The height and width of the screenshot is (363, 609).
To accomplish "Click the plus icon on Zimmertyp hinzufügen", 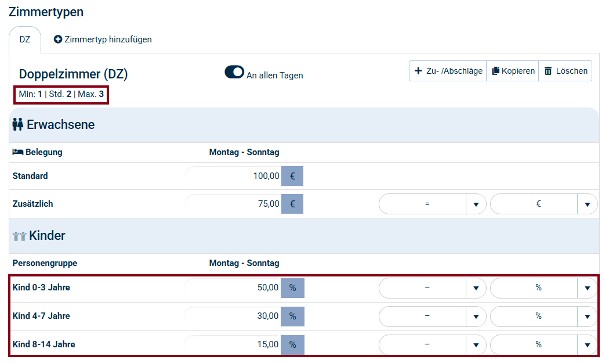I will (x=58, y=39).
